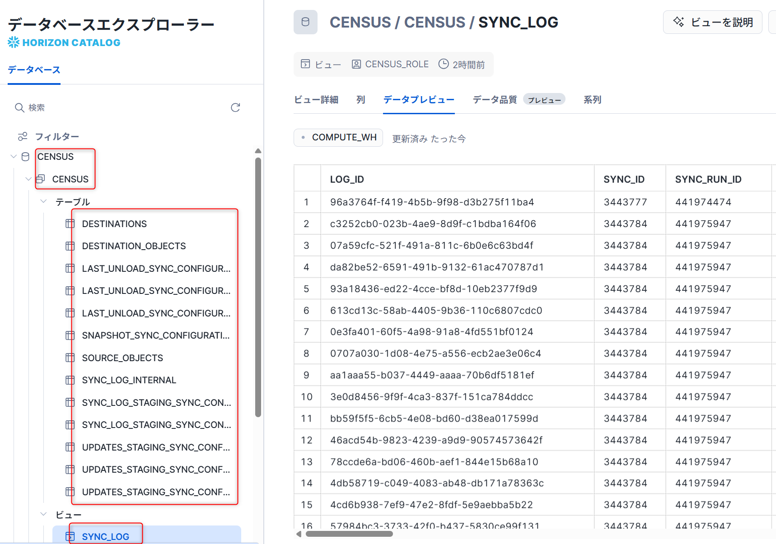This screenshot has width=776, height=544.
Task: Click the view type icon next to ビュー
Action: pyautogui.click(x=305, y=64)
